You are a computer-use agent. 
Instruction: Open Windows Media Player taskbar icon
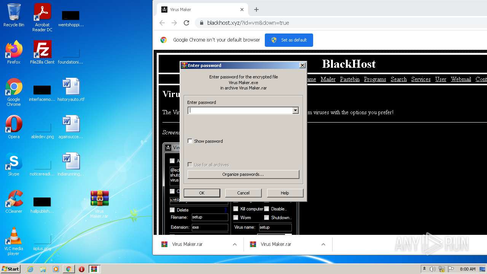click(56, 269)
